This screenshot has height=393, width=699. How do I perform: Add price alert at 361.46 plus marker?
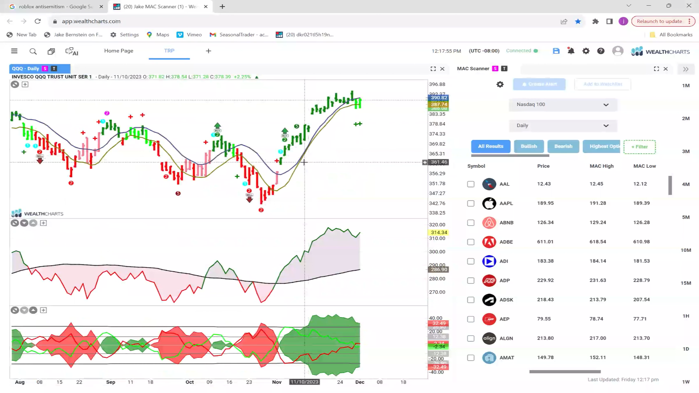(425, 162)
